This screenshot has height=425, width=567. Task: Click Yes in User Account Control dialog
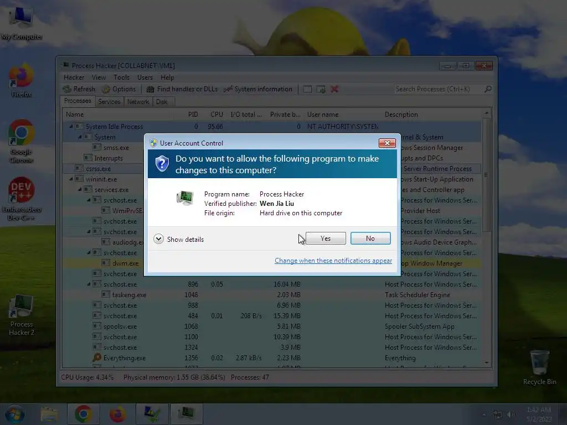[x=326, y=239]
